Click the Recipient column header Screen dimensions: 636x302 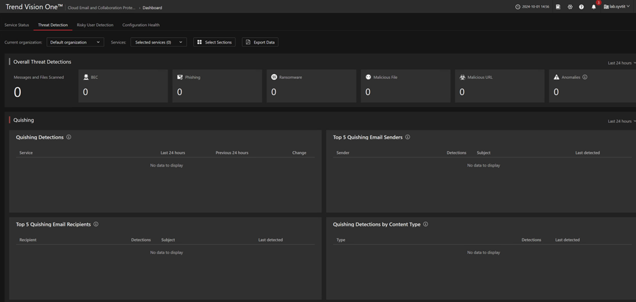(28, 240)
